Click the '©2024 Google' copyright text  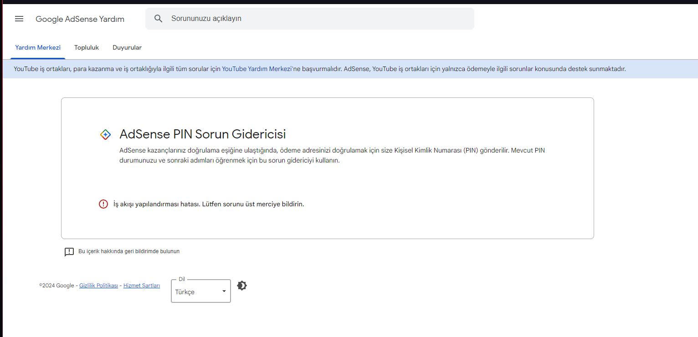[x=56, y=286]
